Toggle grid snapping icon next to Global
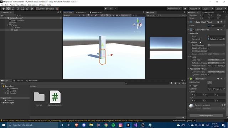The width and height of the screenshot is (228, 128). tap(57, 9)
